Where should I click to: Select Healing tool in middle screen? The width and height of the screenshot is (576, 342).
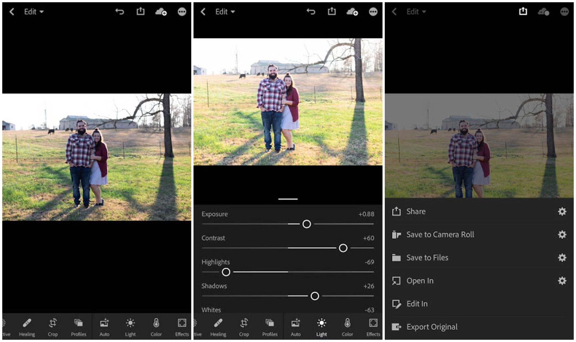[218, 327]
